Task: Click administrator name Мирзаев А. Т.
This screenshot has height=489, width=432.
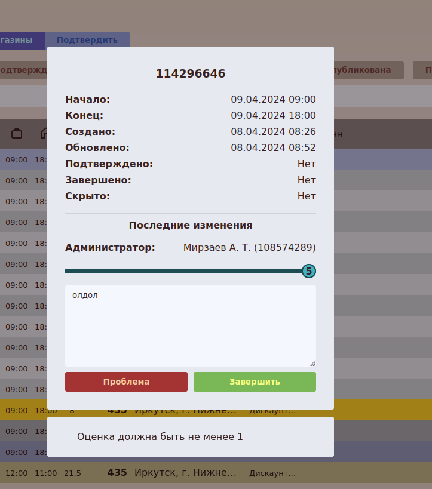Action: (x=249, y=247)
